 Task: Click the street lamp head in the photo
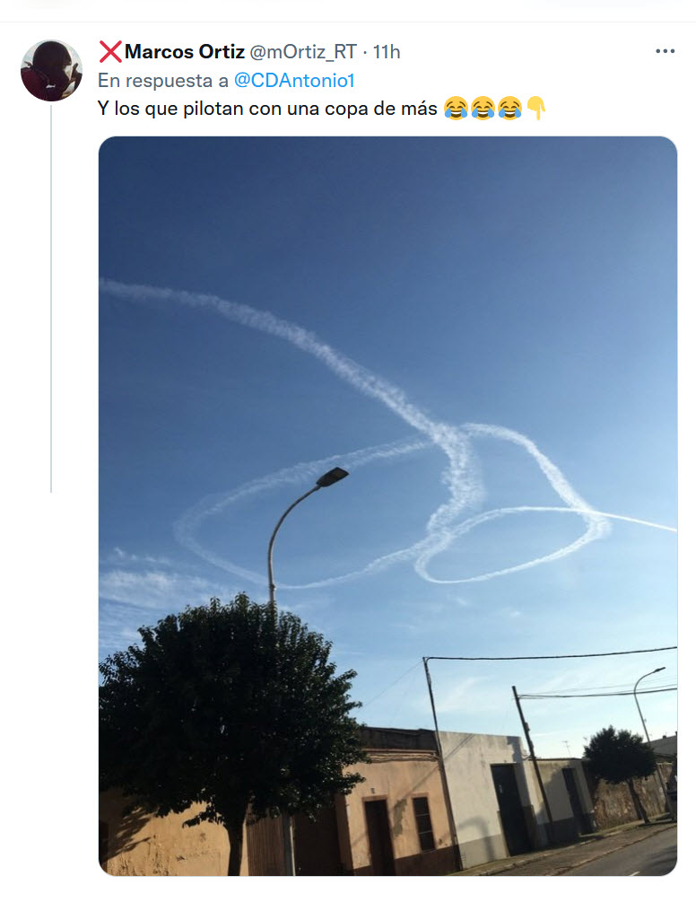[333, 476]
